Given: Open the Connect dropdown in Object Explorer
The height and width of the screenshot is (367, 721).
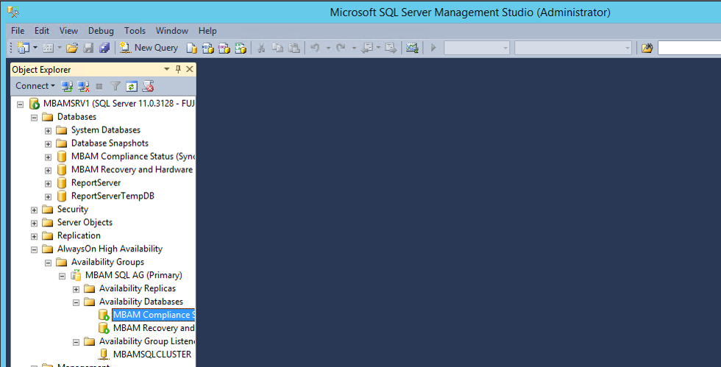Looking at the screenshot, I should (35, 86).
